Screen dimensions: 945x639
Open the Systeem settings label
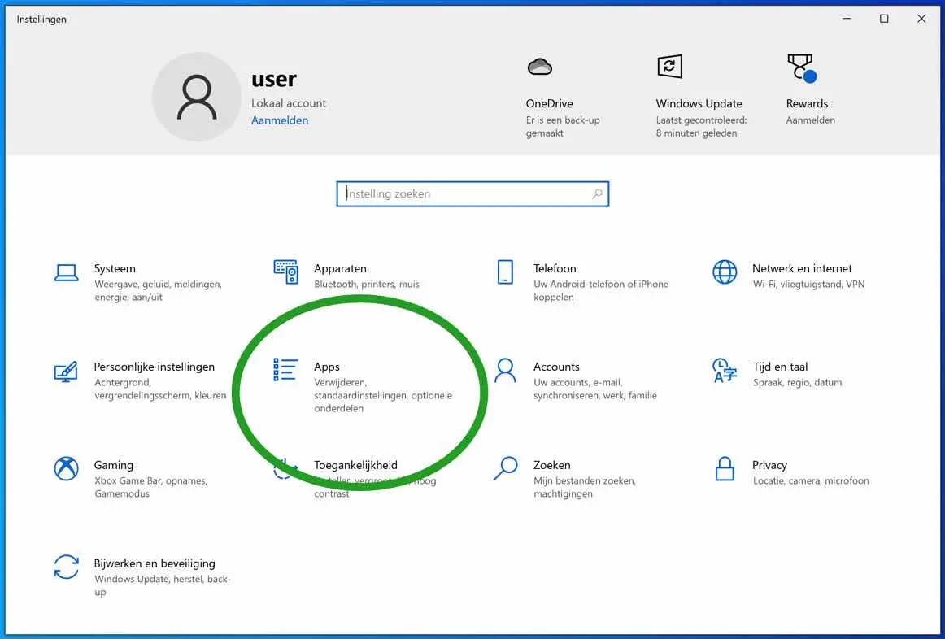pyautogui.click(x=115, y=268)
